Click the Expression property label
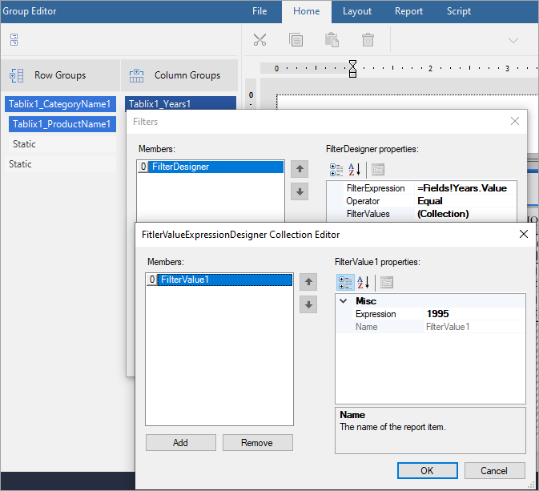The height and width of the screenshot is (491, 539). (376, 313)
